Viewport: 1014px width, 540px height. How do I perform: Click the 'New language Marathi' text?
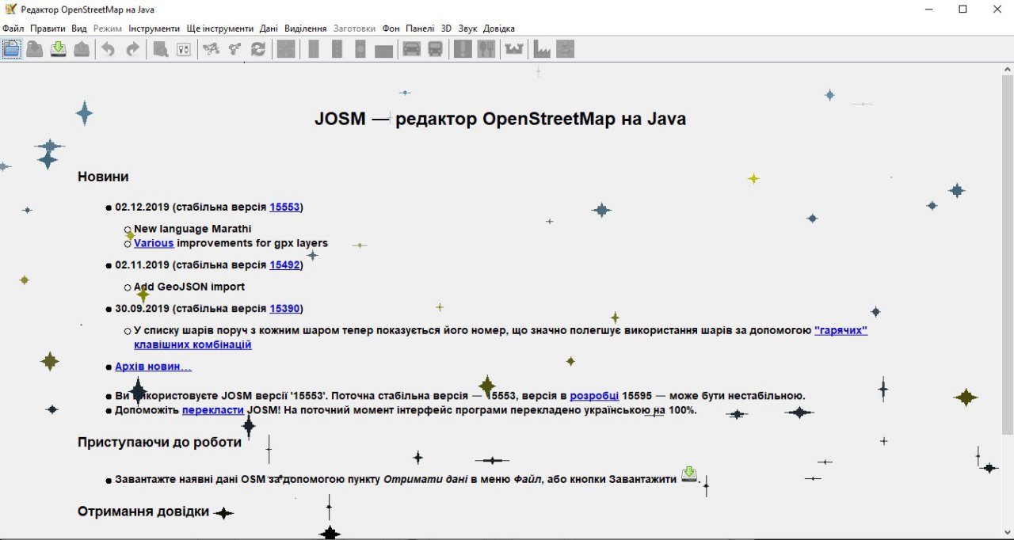point(193,229)
